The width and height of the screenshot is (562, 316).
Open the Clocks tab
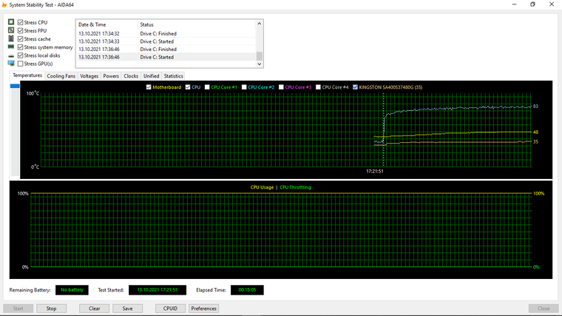(x=131, y=76)
